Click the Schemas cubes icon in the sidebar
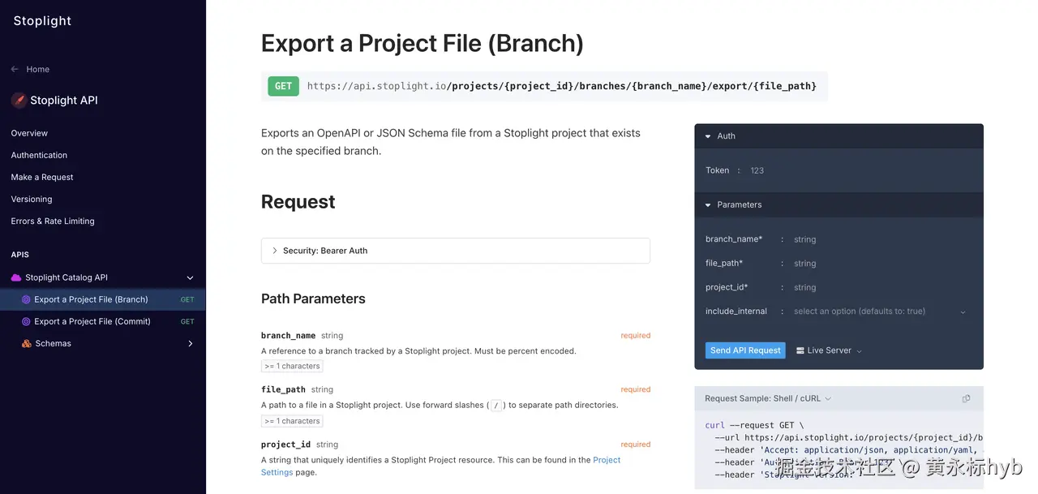Image resolution: width=1038 pixels, height=494 pixels. [x=26, y=343]
